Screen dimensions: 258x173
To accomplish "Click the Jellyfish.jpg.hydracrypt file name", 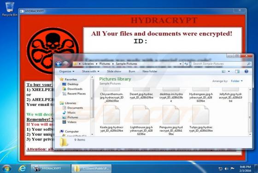I will tap(230, 97).
